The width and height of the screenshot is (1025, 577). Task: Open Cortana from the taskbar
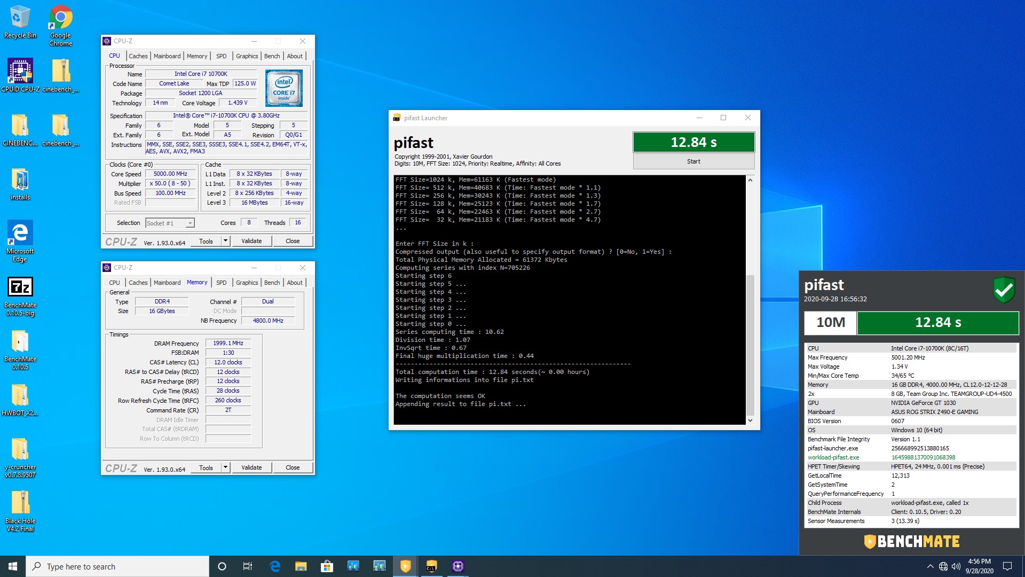222,566
